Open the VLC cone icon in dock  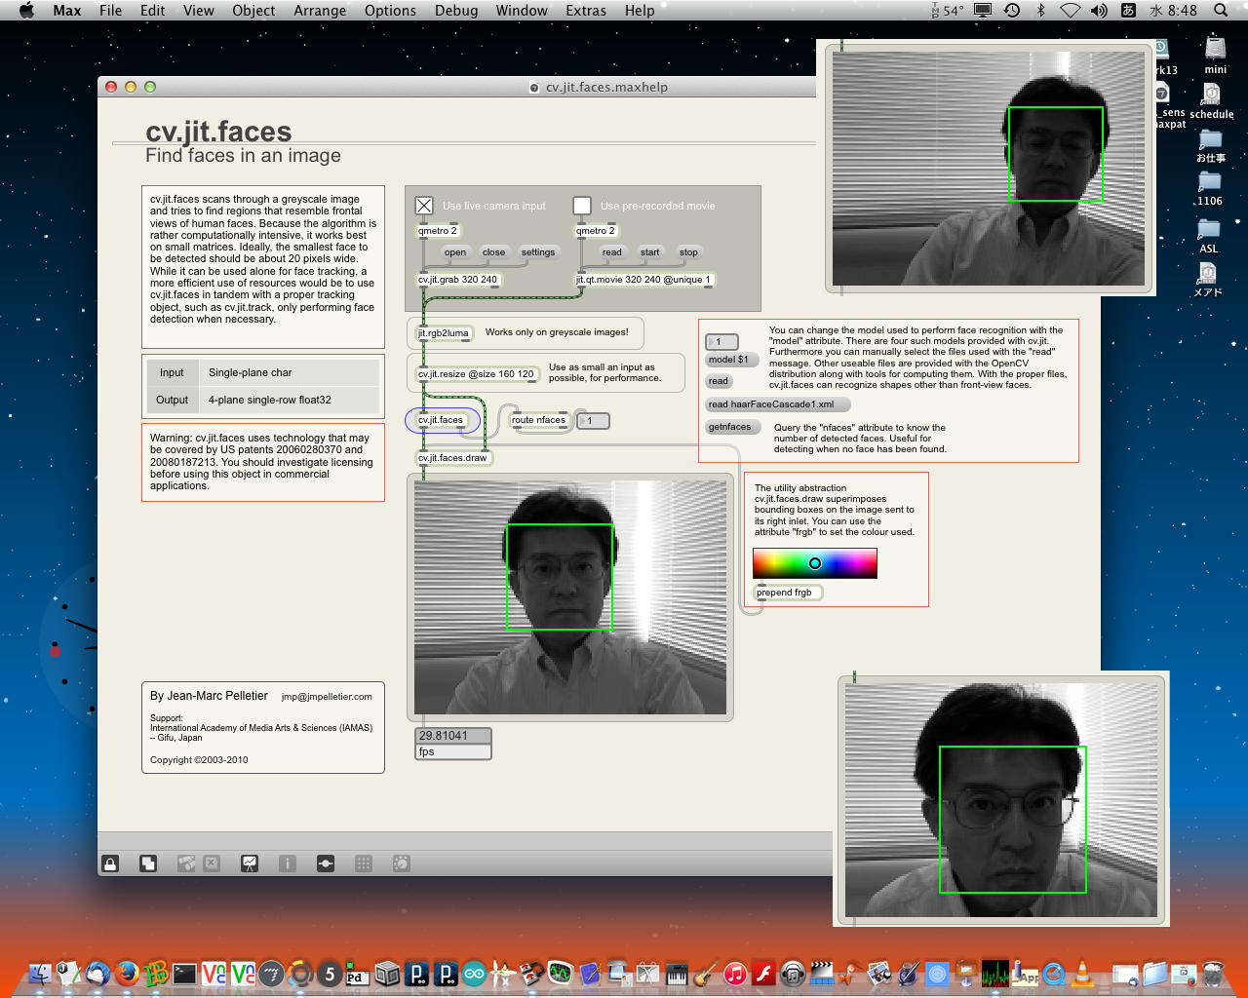[x=1082, y=973]
